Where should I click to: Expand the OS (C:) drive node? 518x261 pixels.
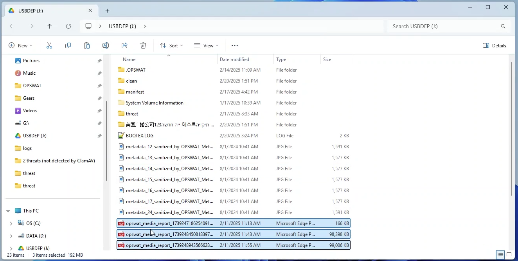coord(11,223)
